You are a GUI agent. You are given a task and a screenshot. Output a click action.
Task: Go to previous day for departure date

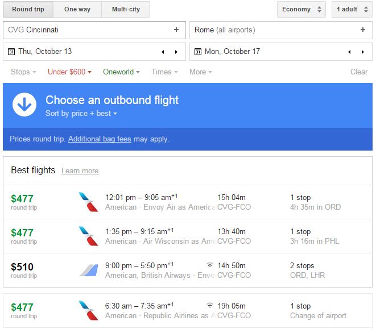click(x=163, y=52)
